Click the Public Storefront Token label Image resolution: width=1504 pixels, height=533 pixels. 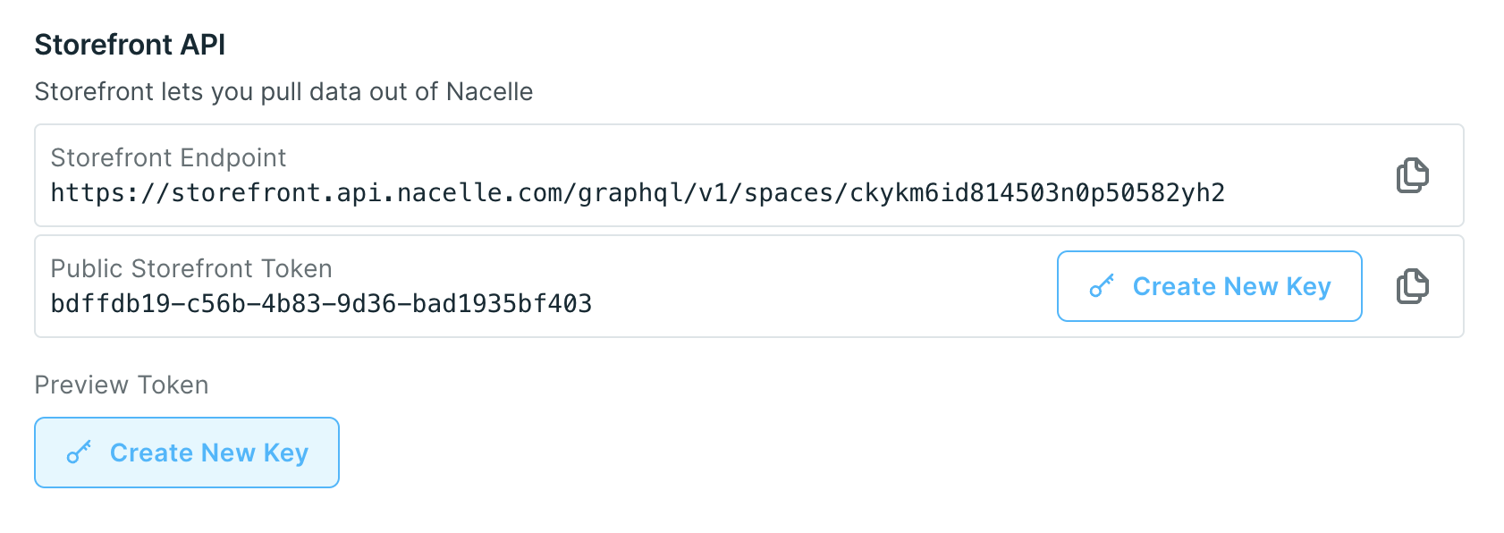click(191, 268)
